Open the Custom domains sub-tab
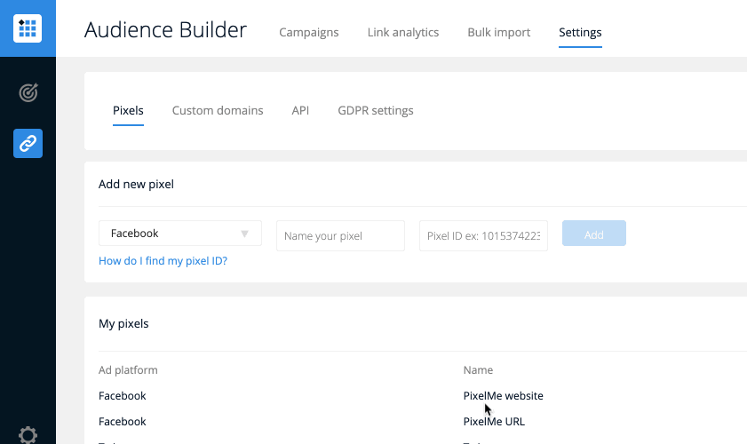The image size is (747, 444). click(x=218, y=111)
